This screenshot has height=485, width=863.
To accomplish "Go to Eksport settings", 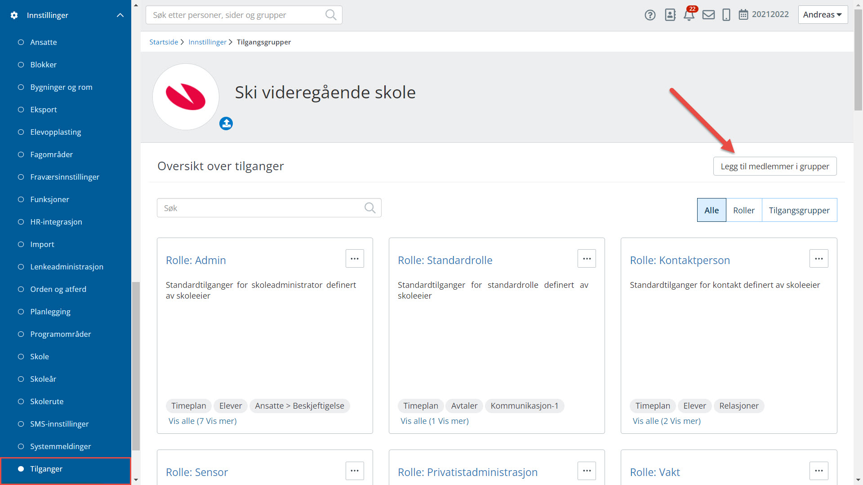I will pos(44,110).
